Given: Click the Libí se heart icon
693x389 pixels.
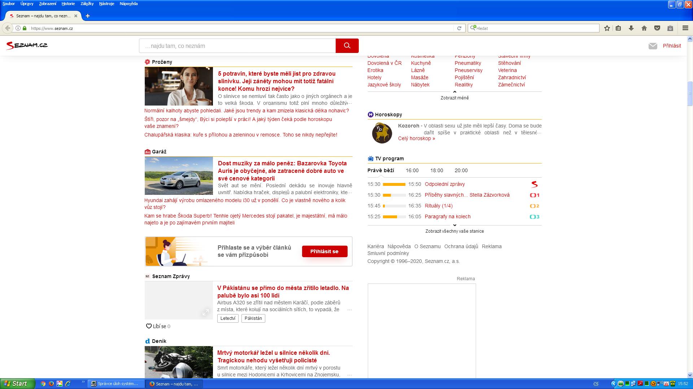Looking at the screenshot, I should point(149,326).
